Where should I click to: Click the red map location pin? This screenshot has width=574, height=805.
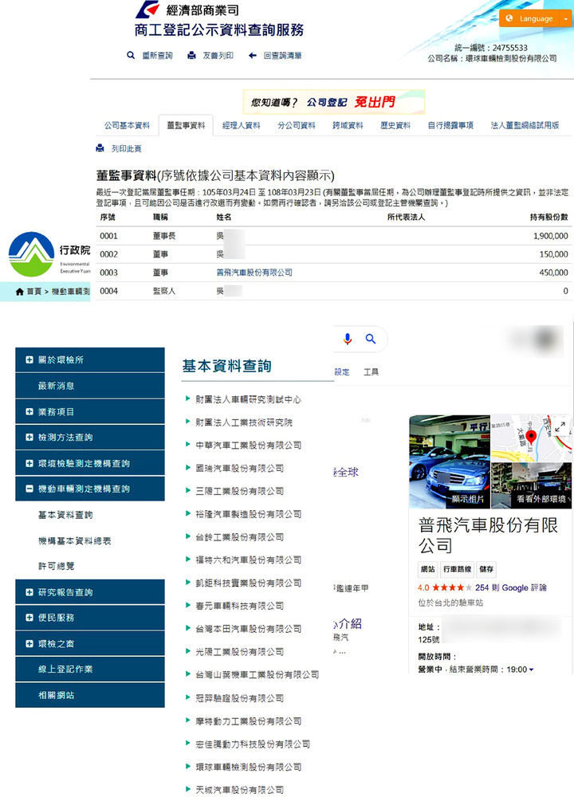532,438
